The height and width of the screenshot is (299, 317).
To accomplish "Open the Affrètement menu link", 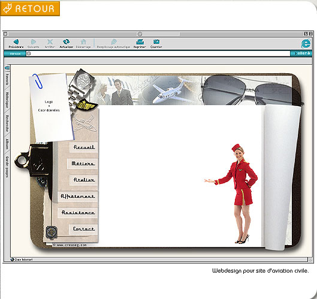I will (78, 197).
